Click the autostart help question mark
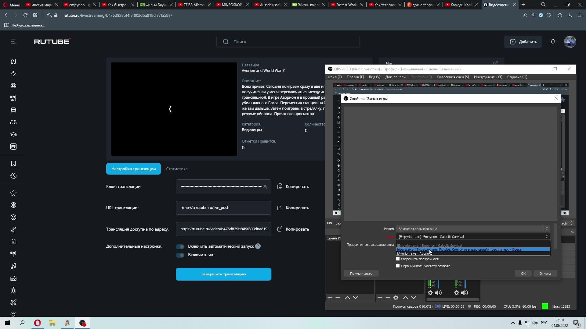This screenshot has width=586, height=329. point(258,246)
